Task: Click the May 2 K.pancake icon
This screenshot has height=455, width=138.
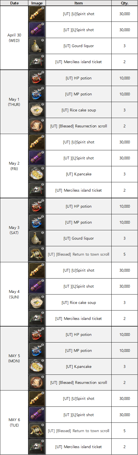Action: click(x=37, y=174)
